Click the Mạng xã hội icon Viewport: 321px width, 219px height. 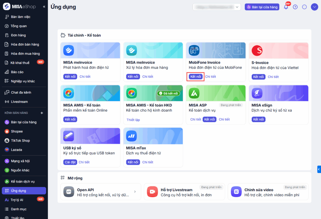7,161
